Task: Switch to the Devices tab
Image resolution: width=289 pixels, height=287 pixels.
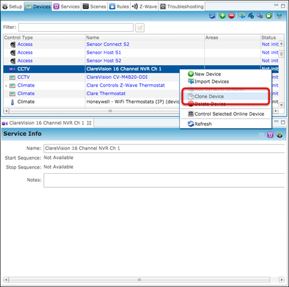Action: (x=38, y=7)
